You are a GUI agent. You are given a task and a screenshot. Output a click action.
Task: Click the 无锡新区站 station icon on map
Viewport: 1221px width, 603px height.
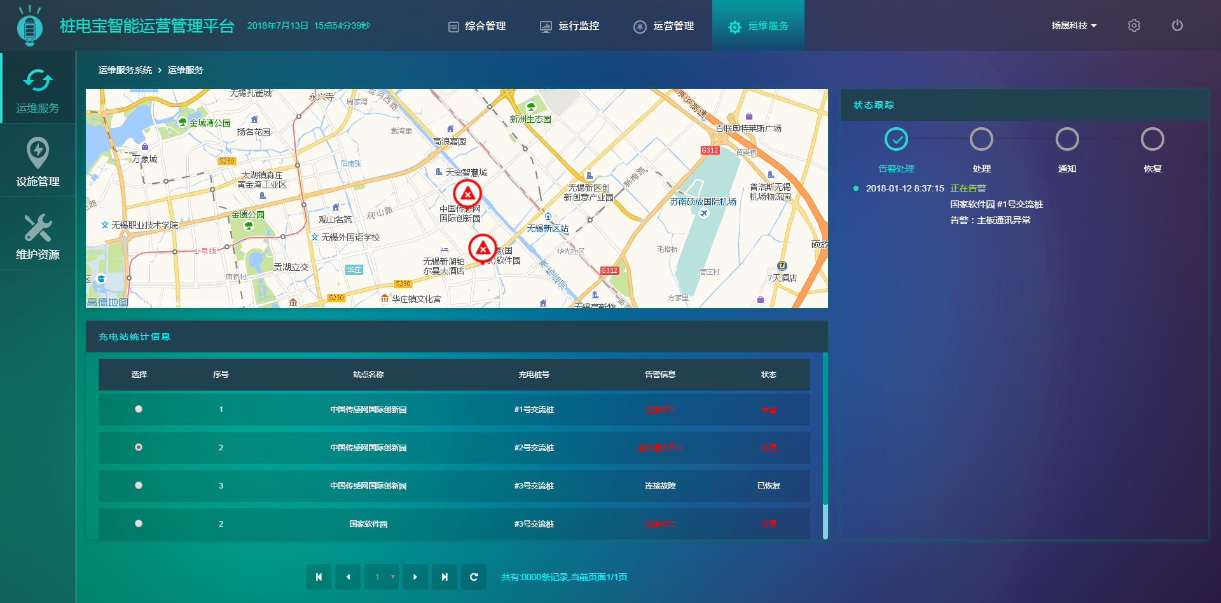[548, 217]
